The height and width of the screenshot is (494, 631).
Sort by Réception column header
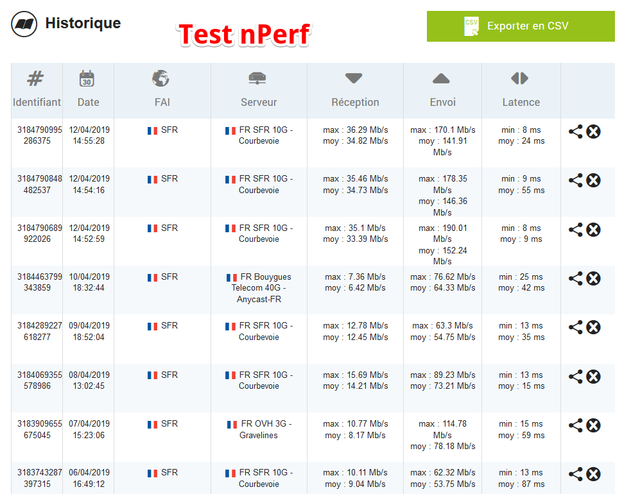pos(354,101)
